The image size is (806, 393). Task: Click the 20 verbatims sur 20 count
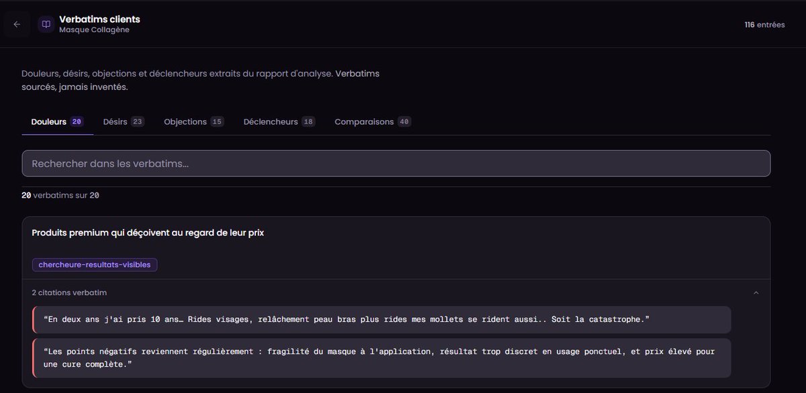click(60, 195)
